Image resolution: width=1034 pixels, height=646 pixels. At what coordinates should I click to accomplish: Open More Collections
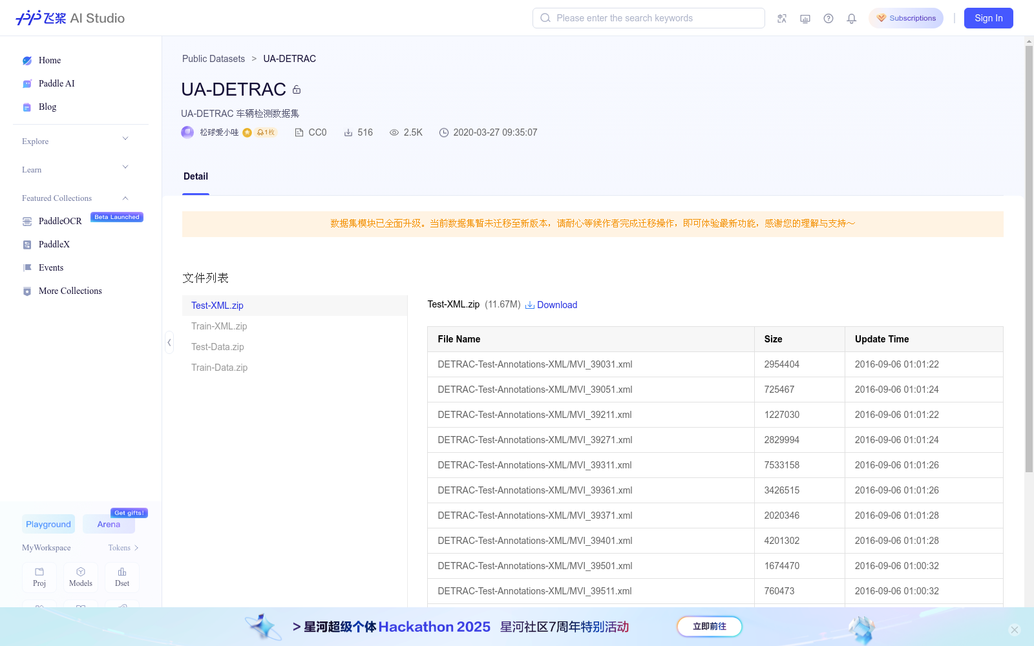[x=70, y=291]
